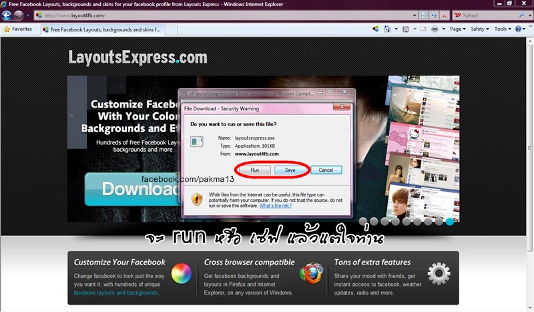Screen dimensions: 534x312
Task: Select the Free Facebook Layouts browser tab
Action: click(102, 29)
